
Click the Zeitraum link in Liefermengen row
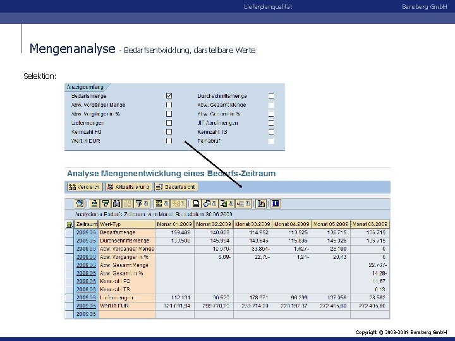(x=86, y=297)
